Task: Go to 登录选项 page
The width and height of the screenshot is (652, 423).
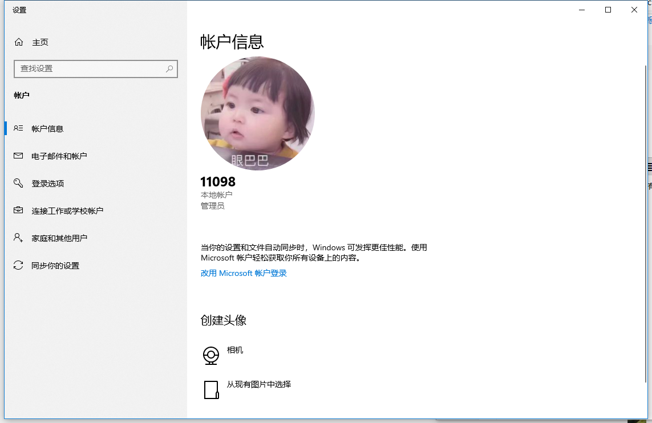Action: pyautogui.click(x=48, y=184)
